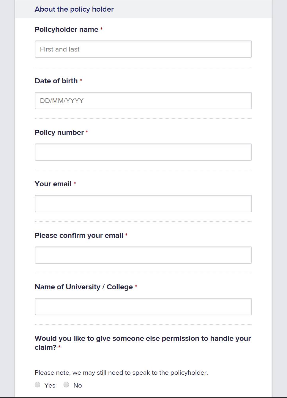Viewport: 287px width, 398px height.
Task: Click the 'No' option label text
Action: [78, 385]
